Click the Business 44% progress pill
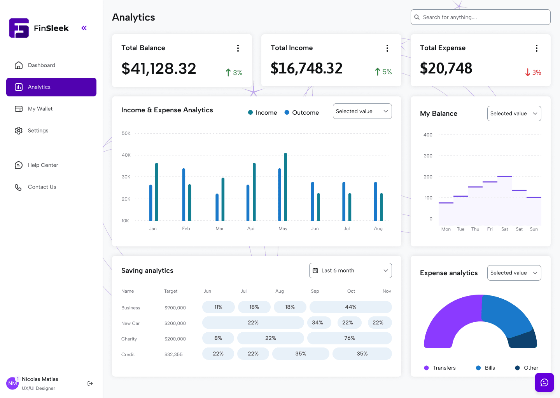 point(350,307)
